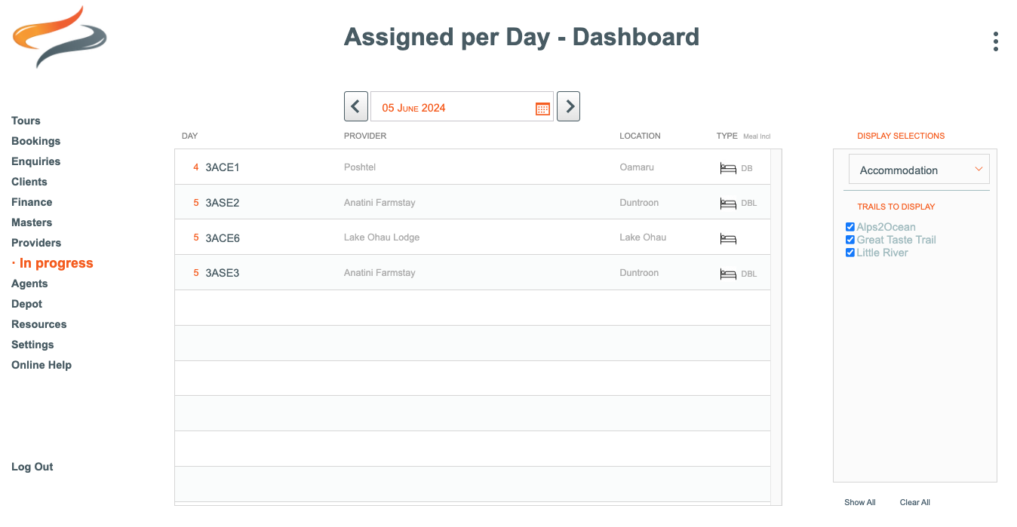This screenshot has height=527, width=1017.
Task: Click Duntroon location in 3ASE2 row
Action: 639,202
